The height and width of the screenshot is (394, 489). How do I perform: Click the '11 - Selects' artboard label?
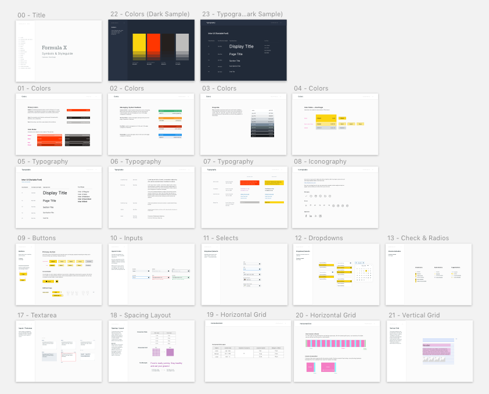pos(221,238)
